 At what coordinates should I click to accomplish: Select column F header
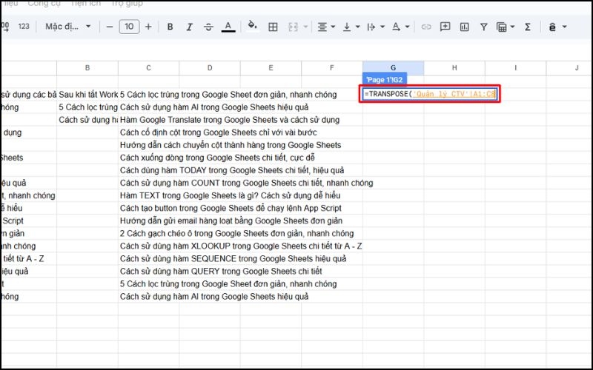tap(331, 68)
